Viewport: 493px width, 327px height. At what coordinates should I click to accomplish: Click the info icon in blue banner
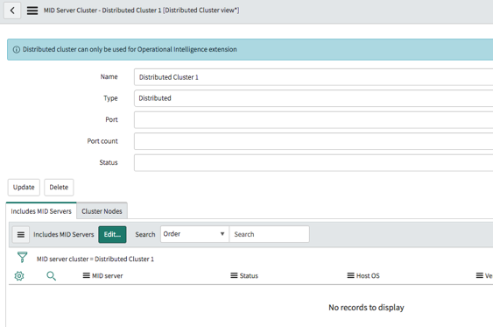[x=17, y=50]
